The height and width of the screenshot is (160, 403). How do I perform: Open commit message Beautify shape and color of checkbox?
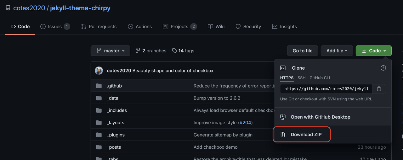pyautogui.click(x=173, y=71)
